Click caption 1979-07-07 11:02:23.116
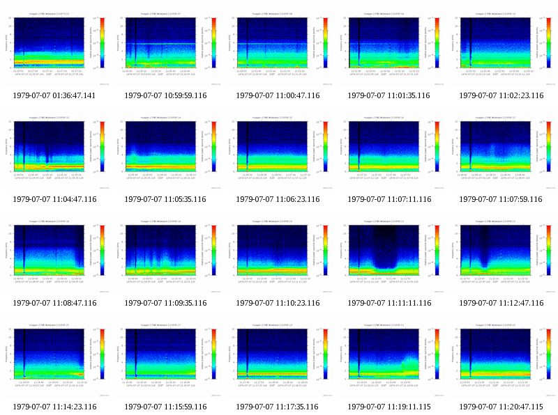The height and width of the screenshot is (415, 558). point(502,95)
